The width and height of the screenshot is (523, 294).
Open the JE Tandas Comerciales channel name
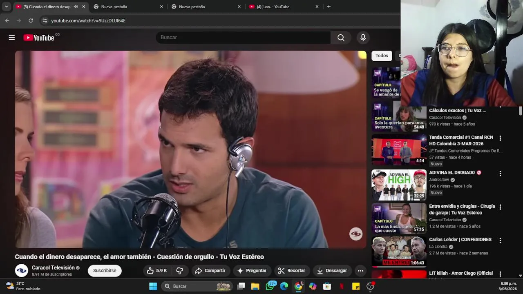465,151
